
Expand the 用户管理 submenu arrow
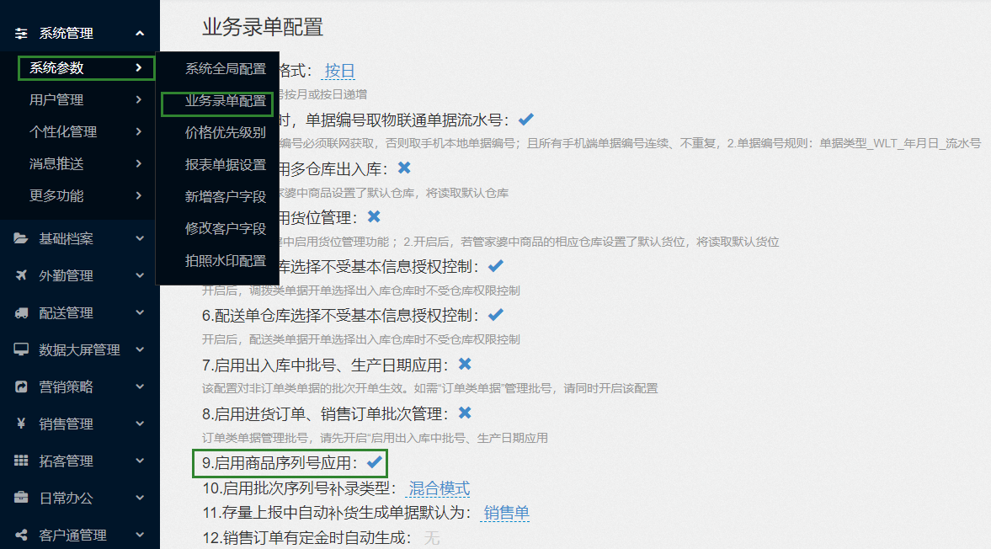138,99
